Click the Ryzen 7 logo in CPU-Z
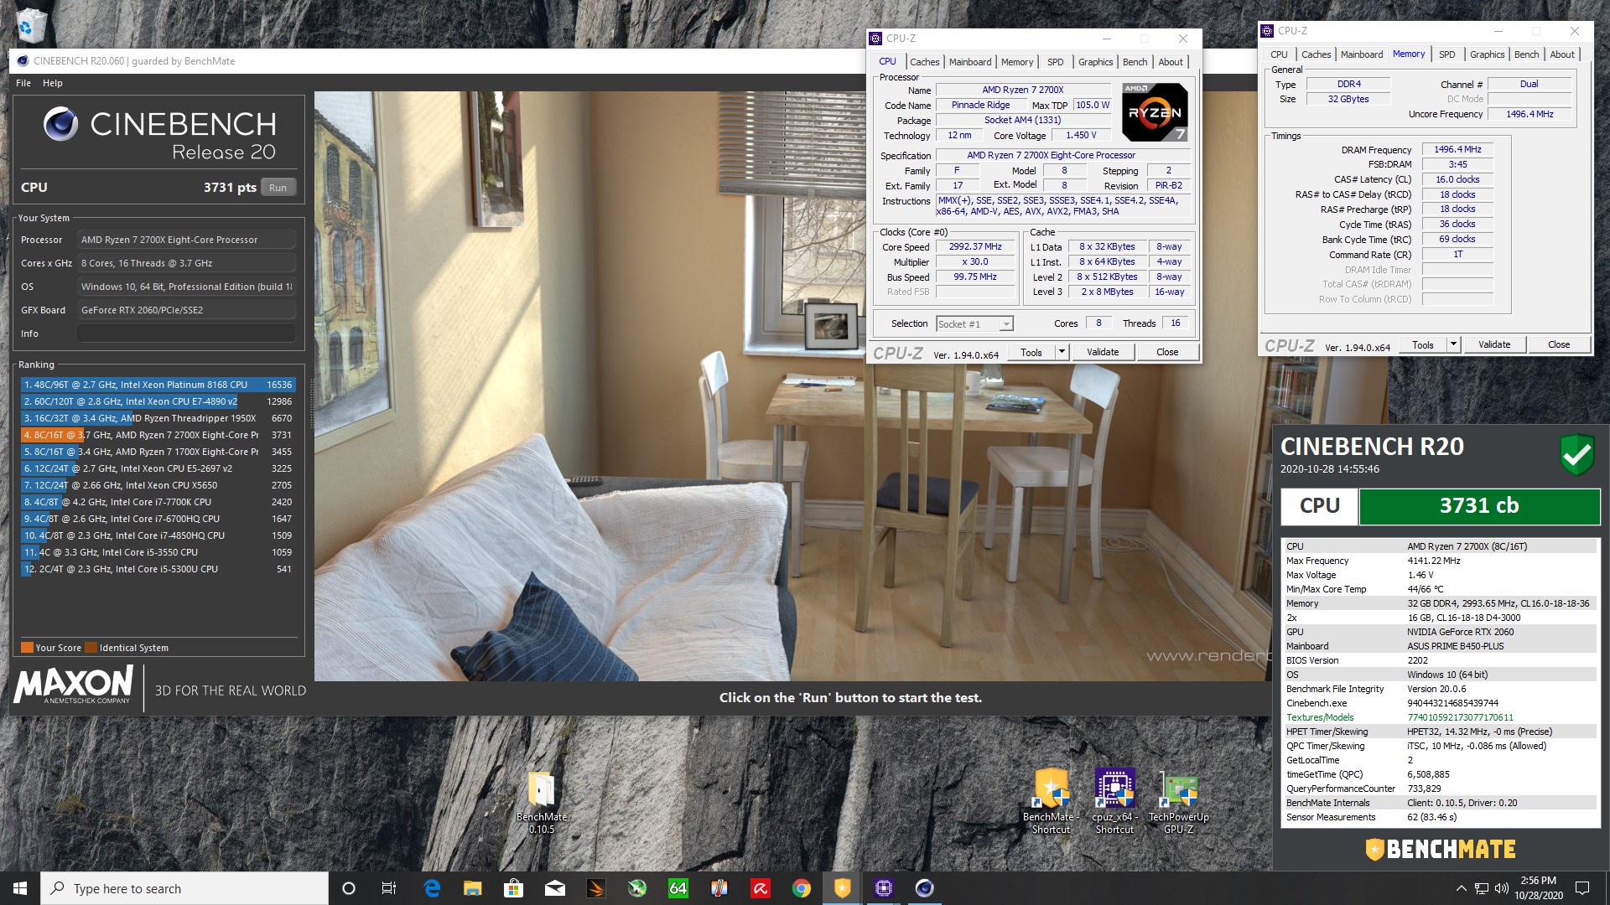Image resolution: width=1610 pixels, height=905 pixels. (1155, 111)
